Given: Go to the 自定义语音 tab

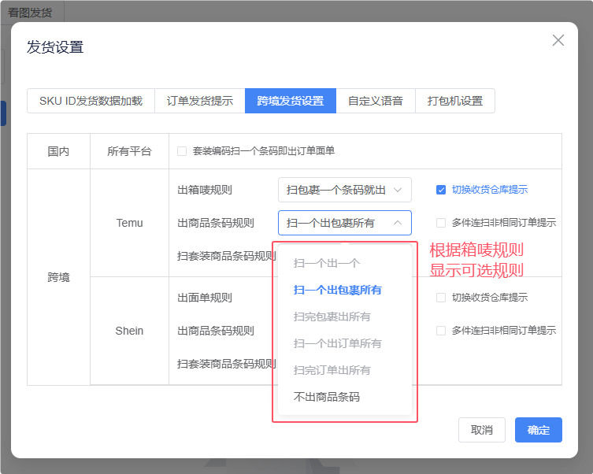Looking at the screenshot, I should [x=376, y=101].
